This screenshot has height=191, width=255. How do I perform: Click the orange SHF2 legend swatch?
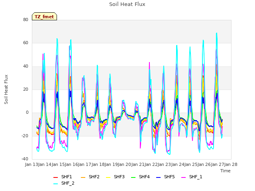[x=83, y=177]
